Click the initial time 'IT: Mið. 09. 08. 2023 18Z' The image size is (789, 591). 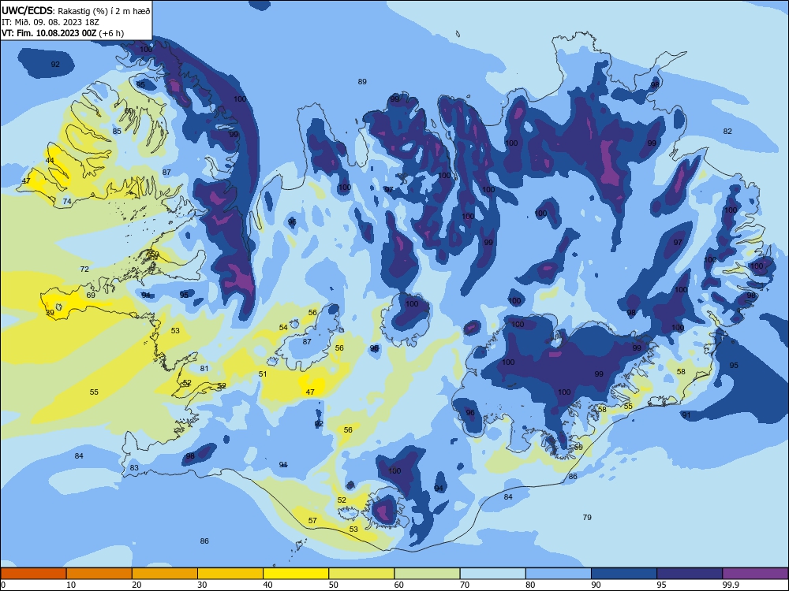(x=50, y=22)
